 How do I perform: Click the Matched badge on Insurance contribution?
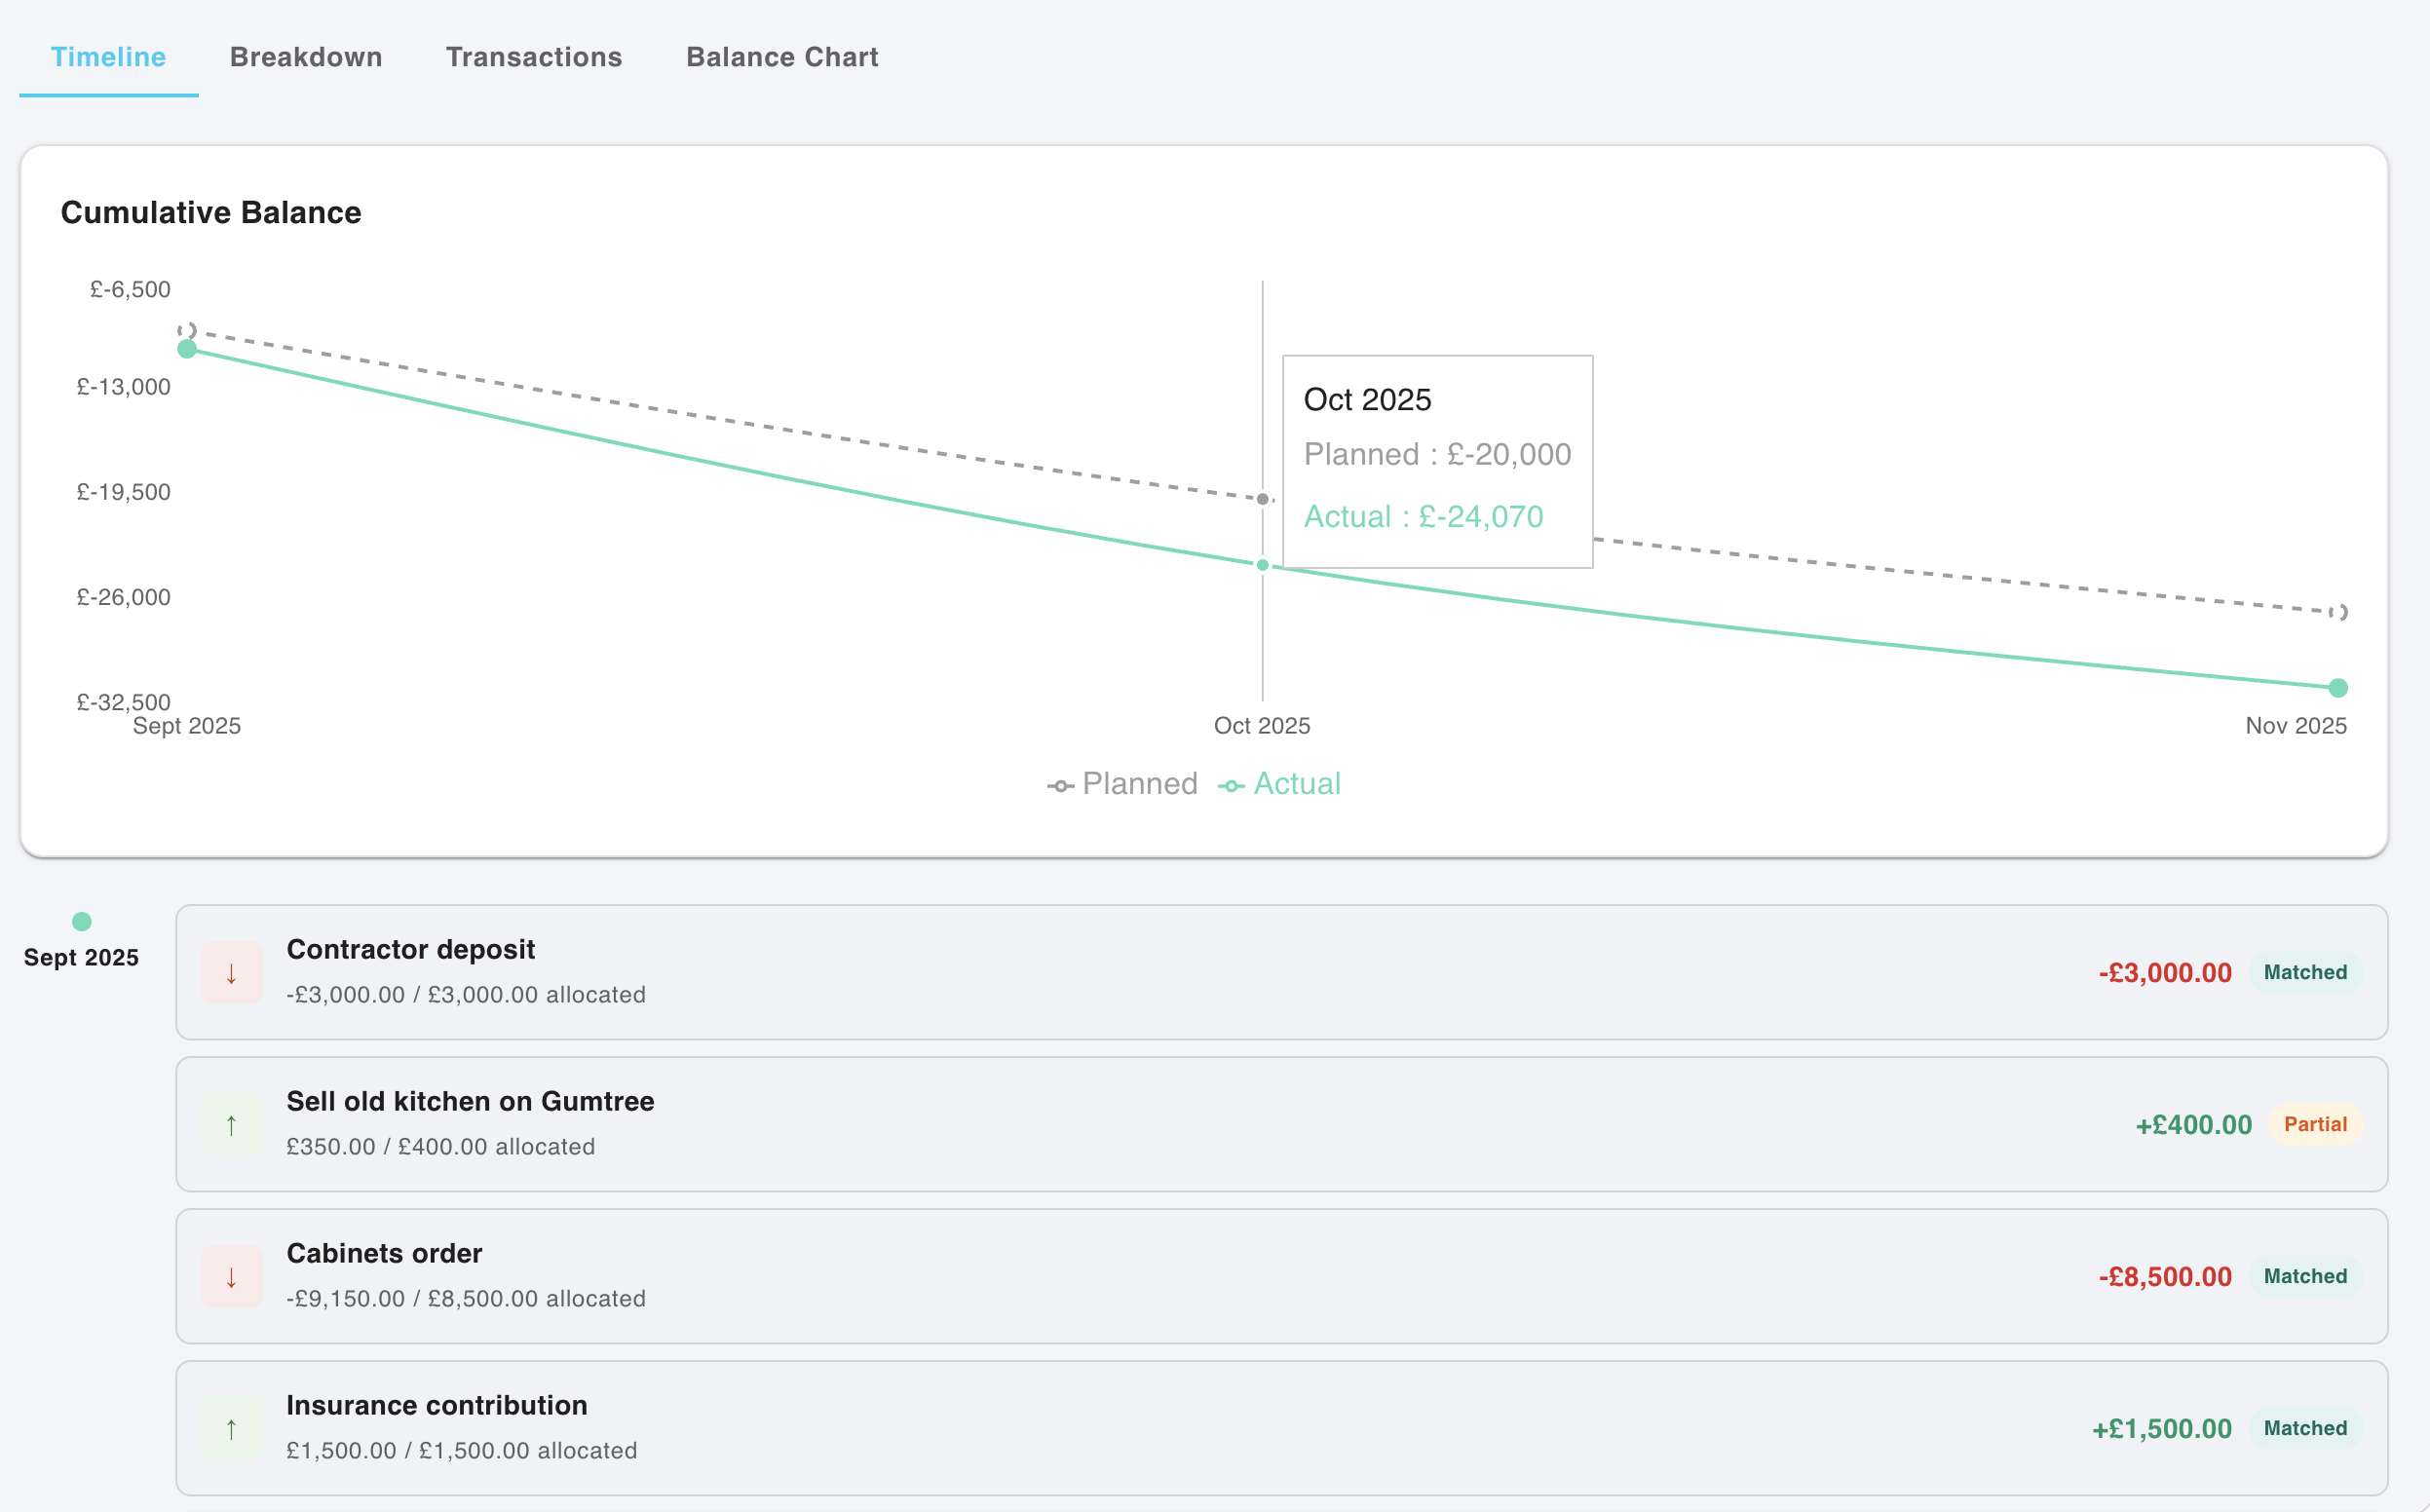pos(2305,1428)
